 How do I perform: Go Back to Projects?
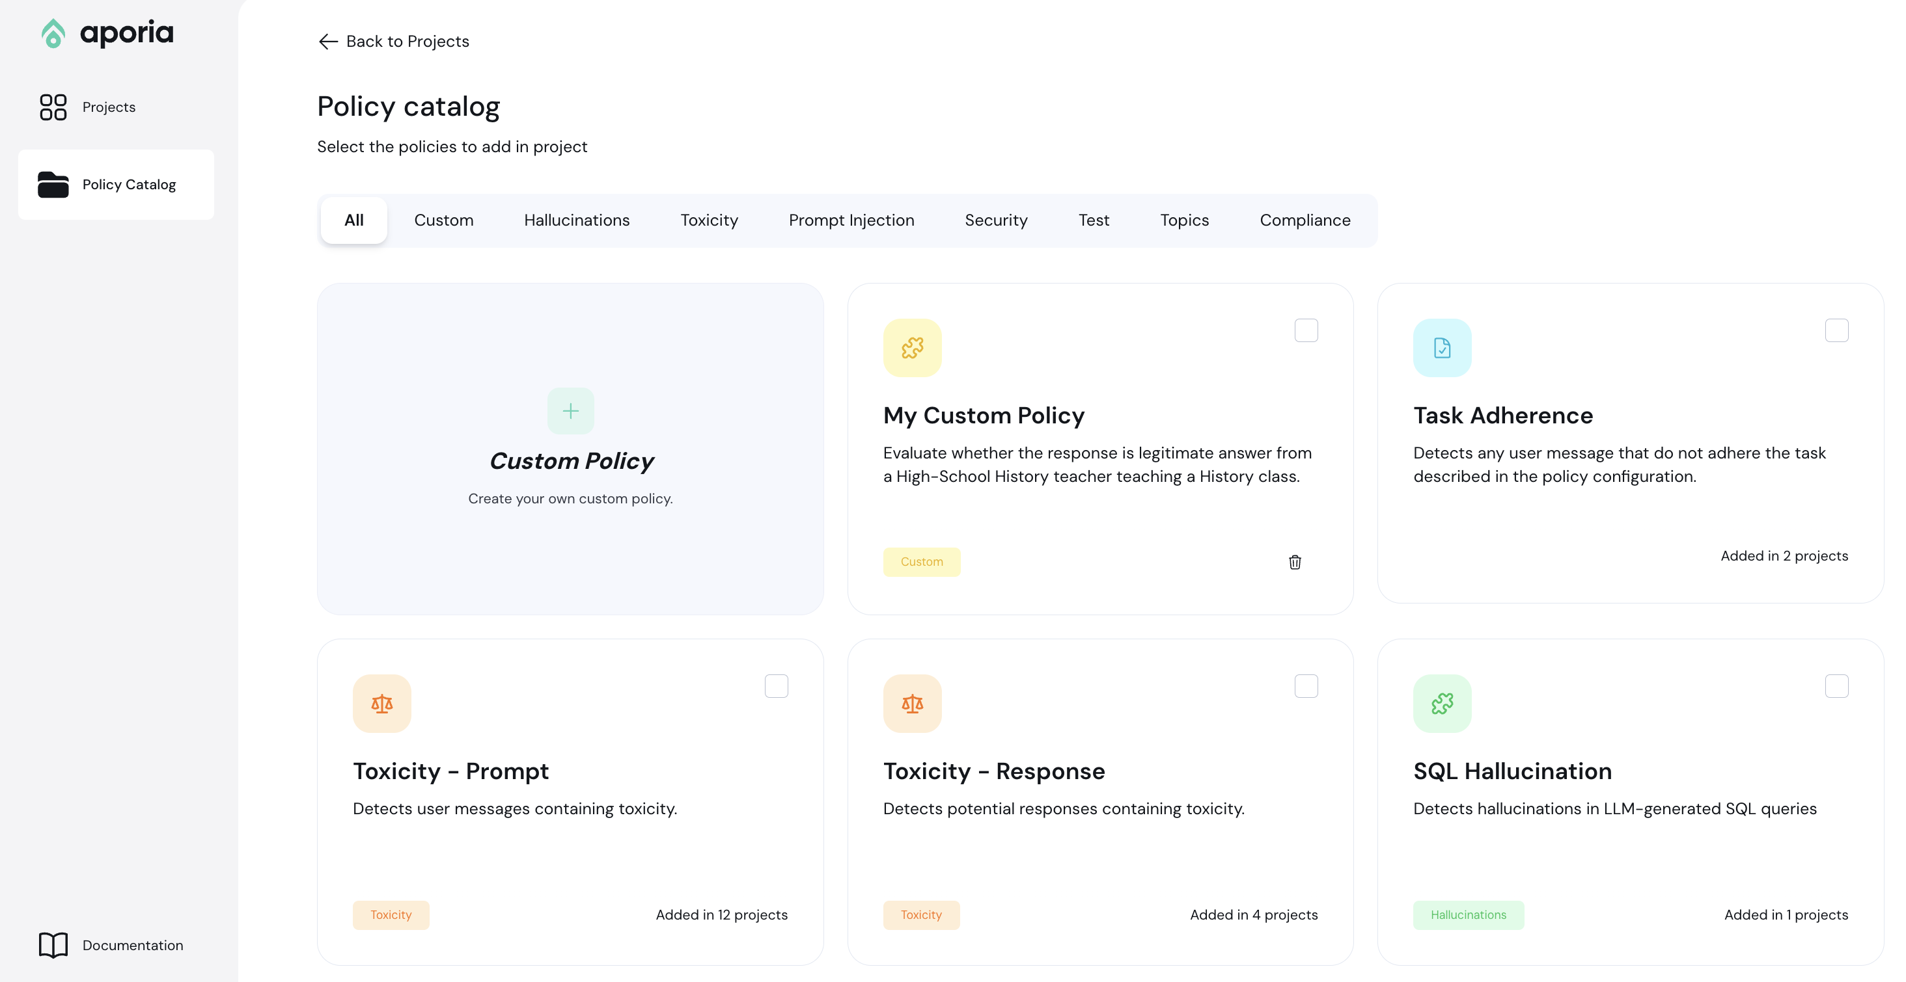407,42
